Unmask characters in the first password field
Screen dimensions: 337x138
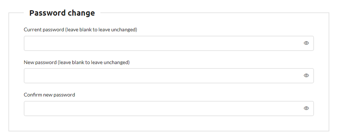(x=306, y=43)
